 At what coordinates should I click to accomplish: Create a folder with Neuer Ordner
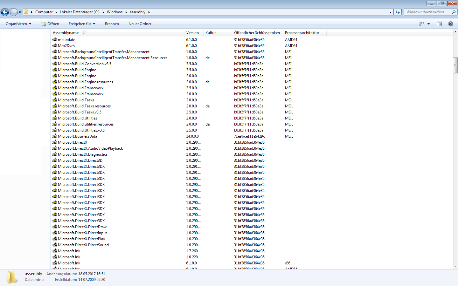tap(140, 24)
